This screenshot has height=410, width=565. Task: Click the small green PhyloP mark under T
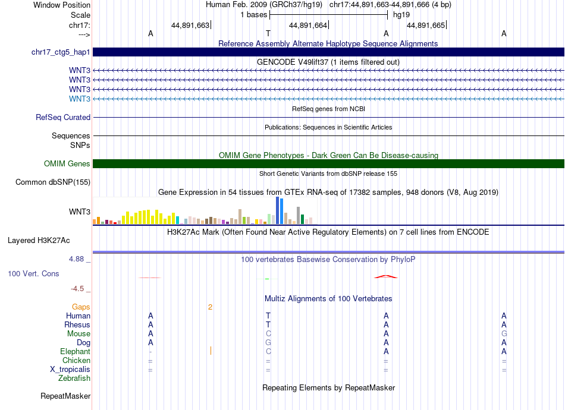(x=267, y=279)
